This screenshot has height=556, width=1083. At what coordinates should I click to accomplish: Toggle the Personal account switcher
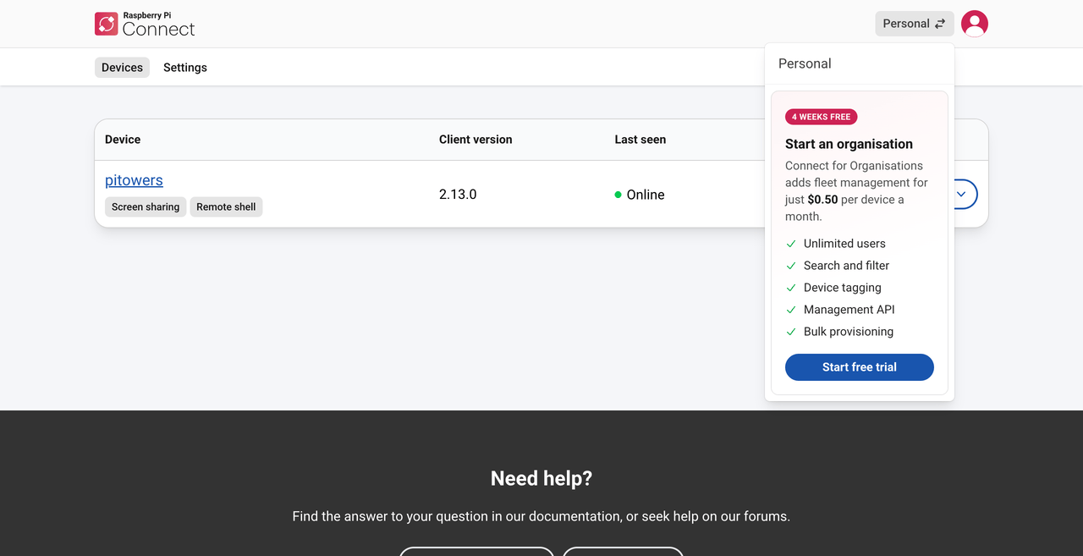pos(915,24)
